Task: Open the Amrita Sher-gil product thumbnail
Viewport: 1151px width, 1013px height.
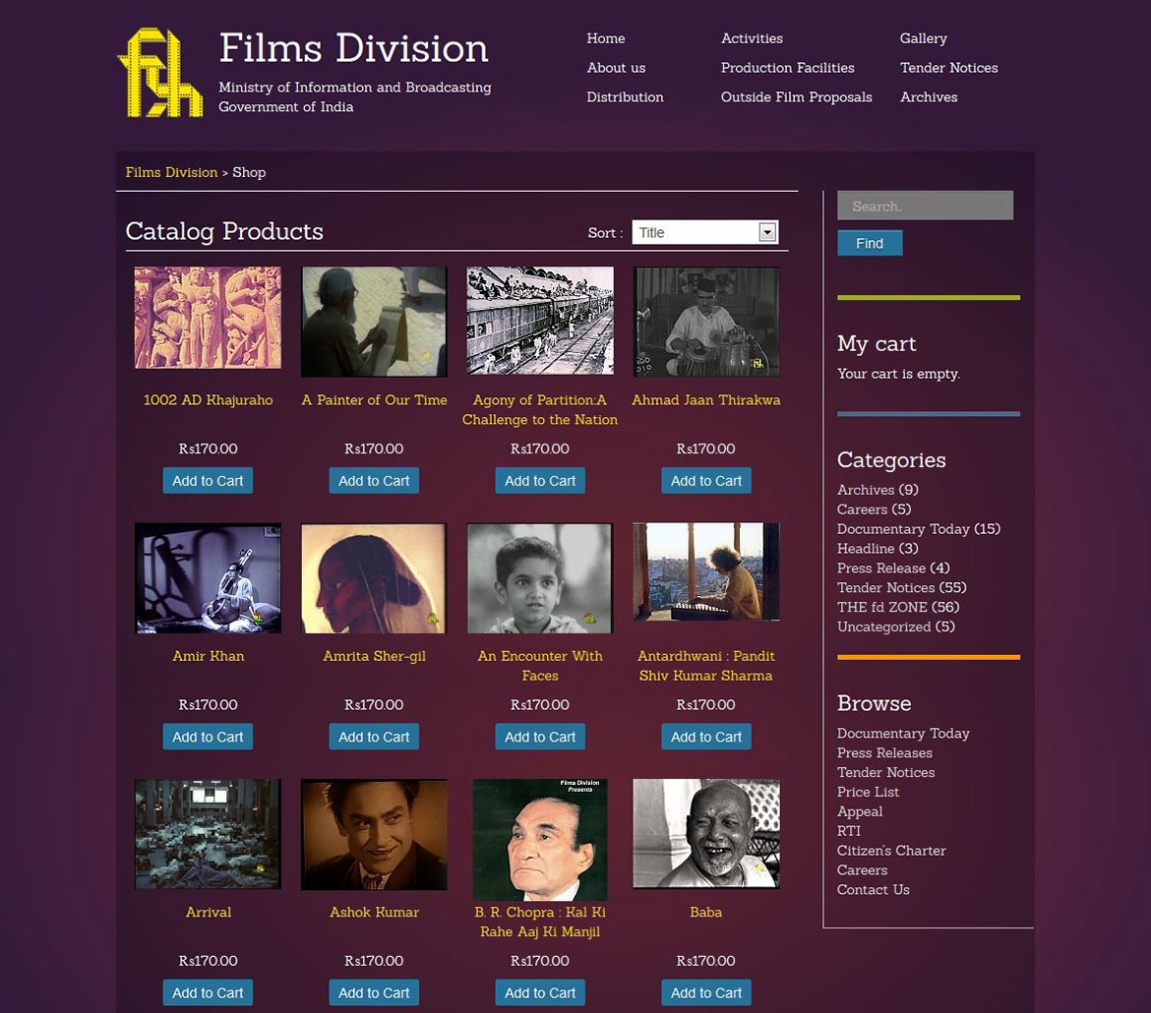Action: point(374,578)
